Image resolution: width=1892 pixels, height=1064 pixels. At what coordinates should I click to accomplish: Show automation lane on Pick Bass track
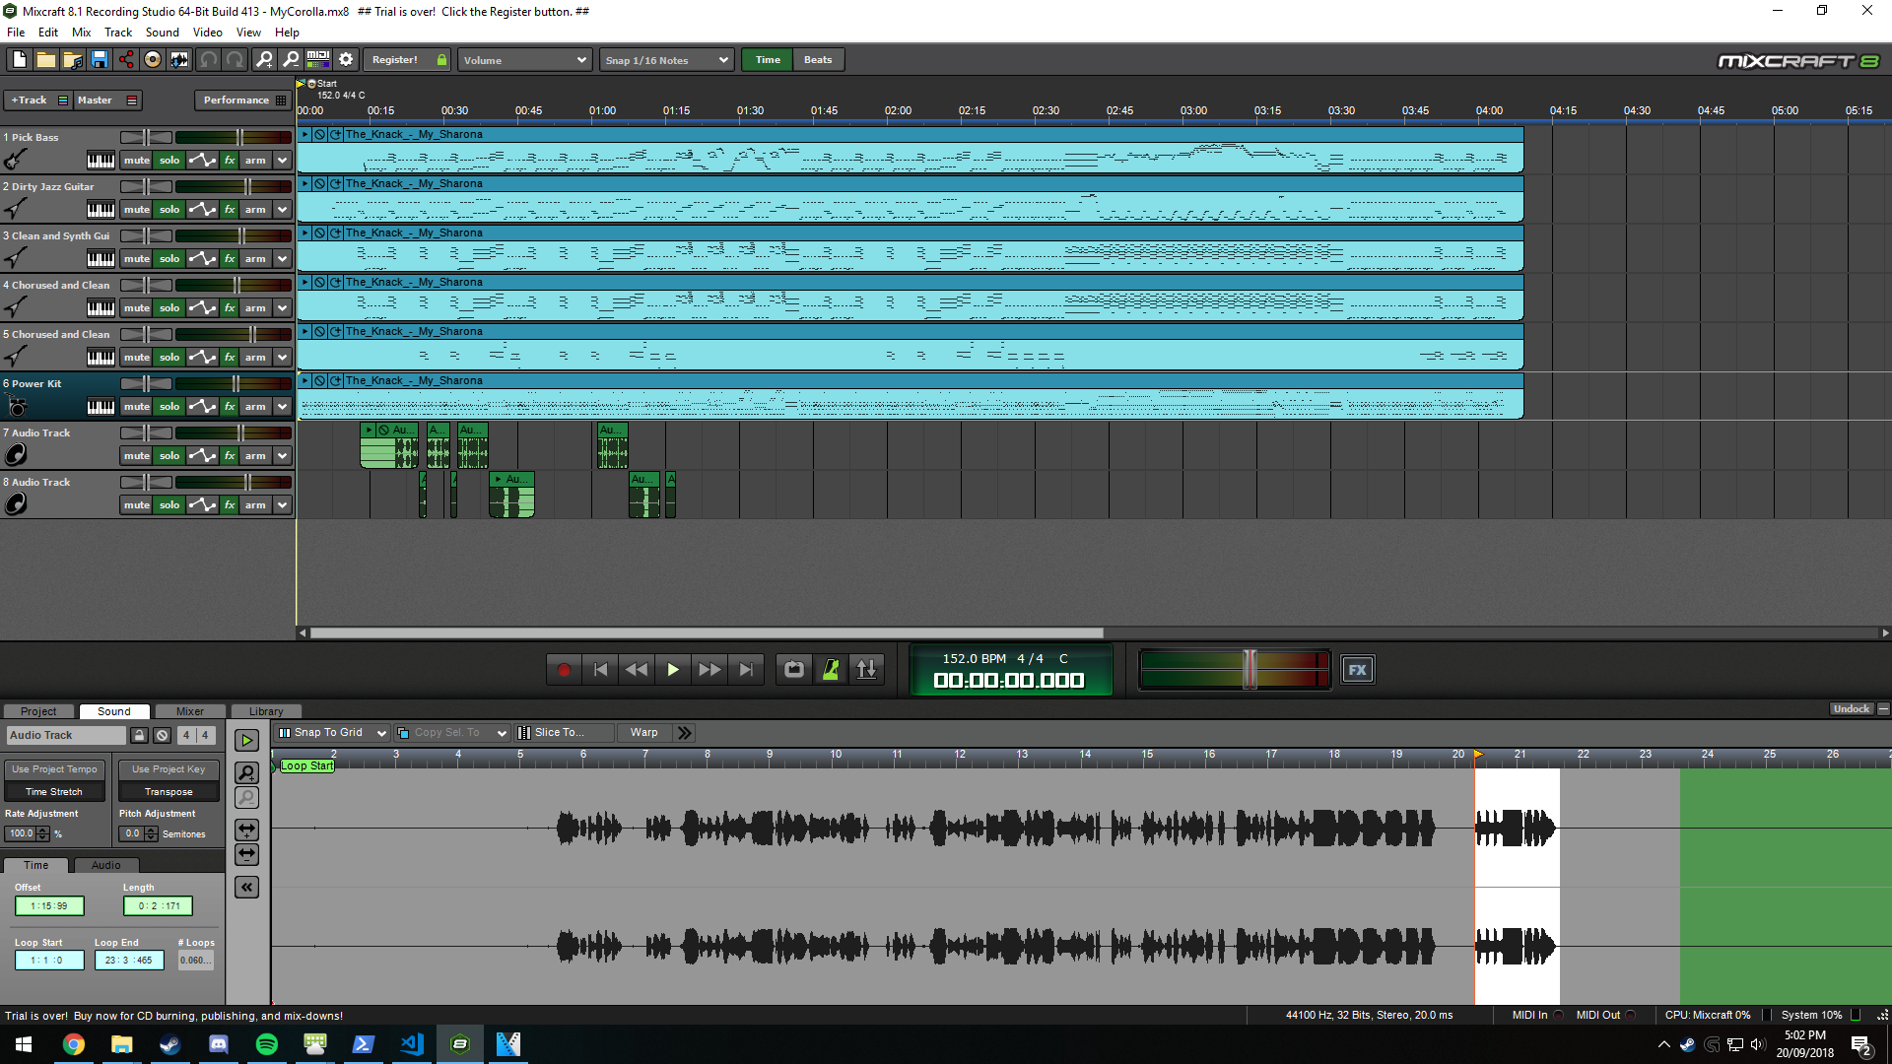coord(202,161)
